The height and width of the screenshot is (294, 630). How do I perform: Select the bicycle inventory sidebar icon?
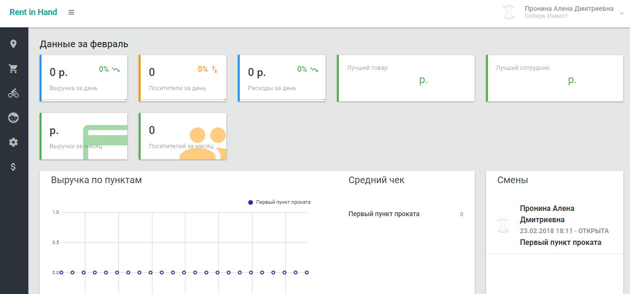pyautogui.click(x=13, y=93)
